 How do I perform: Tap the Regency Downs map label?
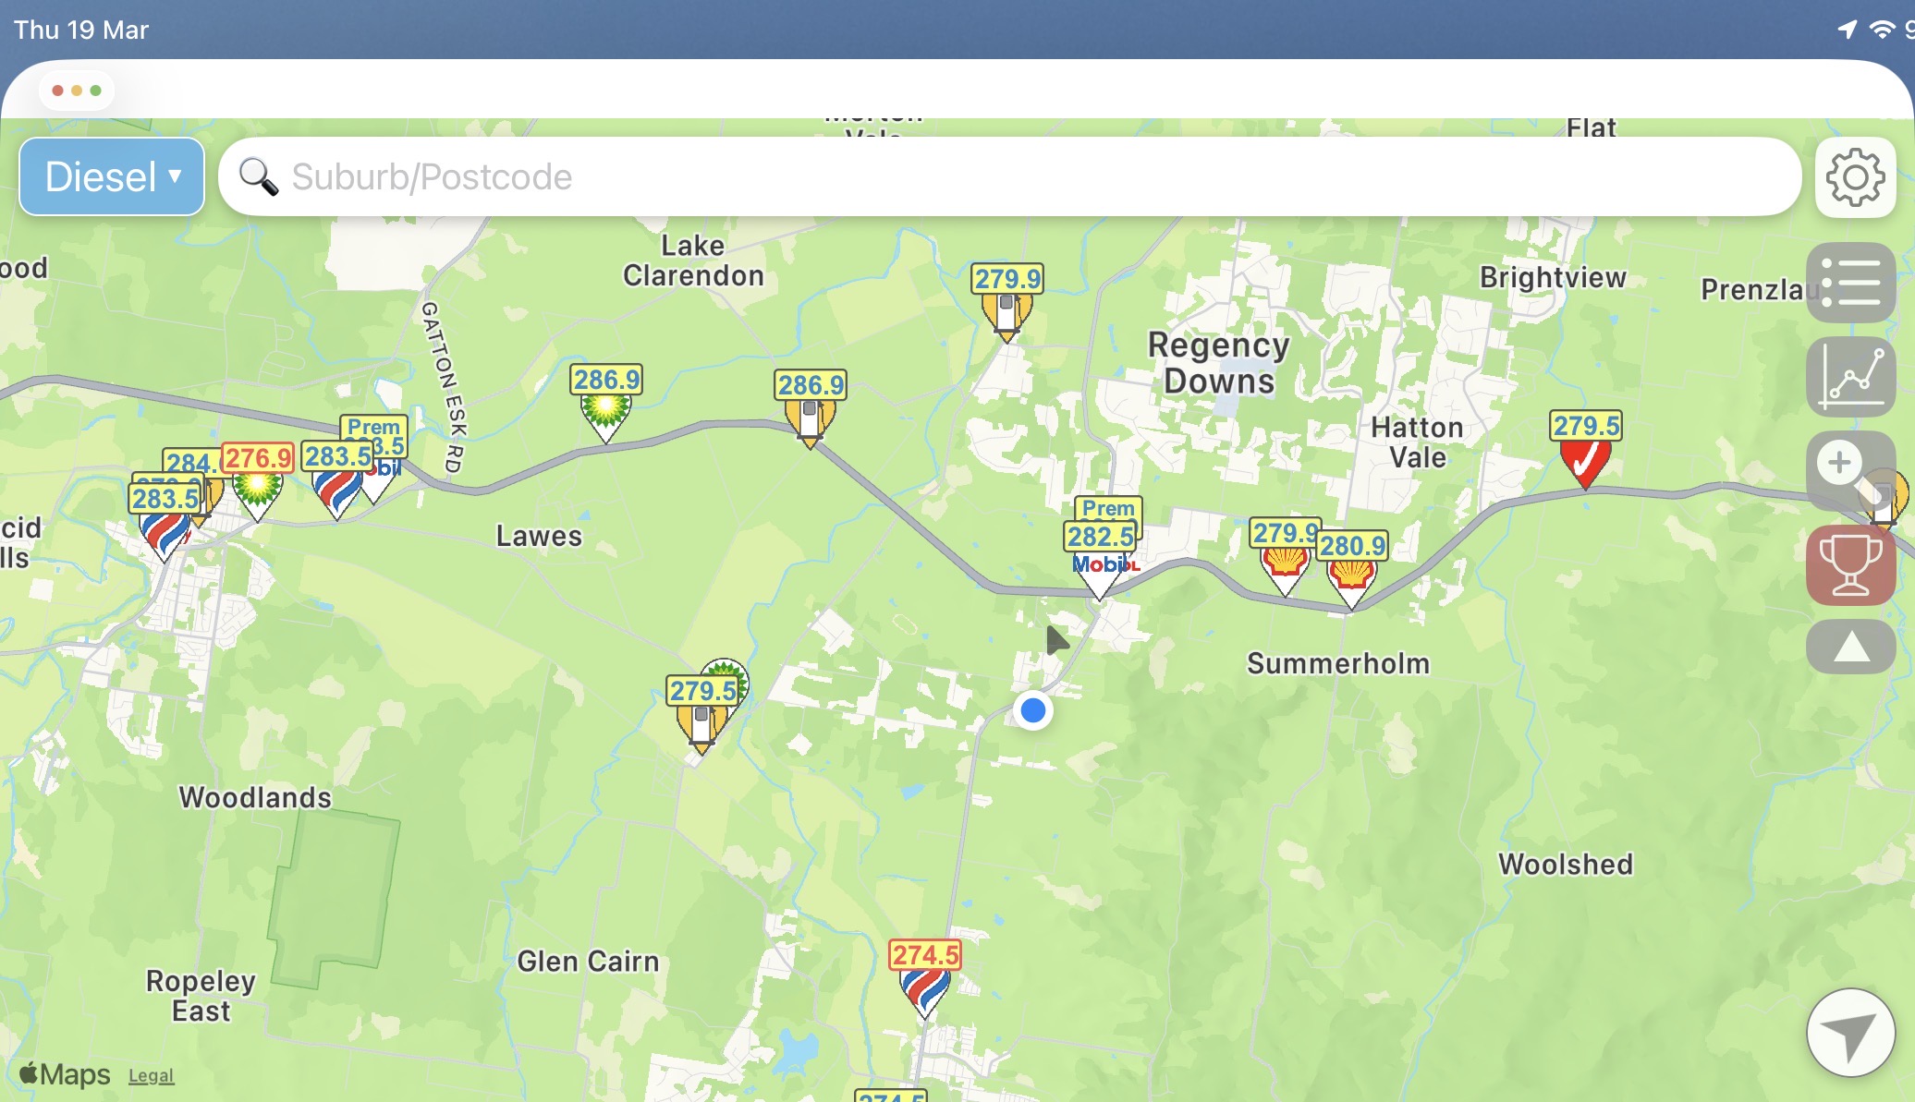pos(1218,363)
